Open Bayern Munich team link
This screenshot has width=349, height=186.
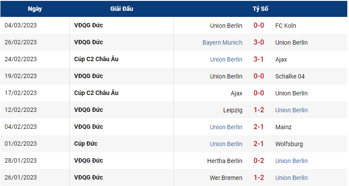click(222, 42)
